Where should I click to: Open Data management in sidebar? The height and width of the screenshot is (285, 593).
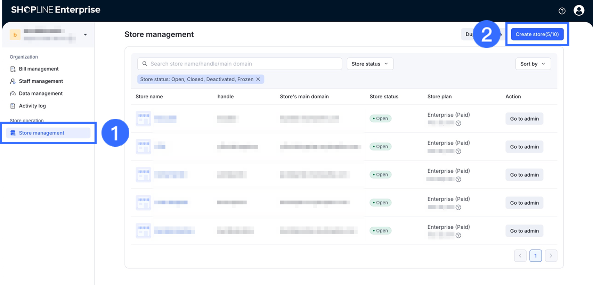41,93
